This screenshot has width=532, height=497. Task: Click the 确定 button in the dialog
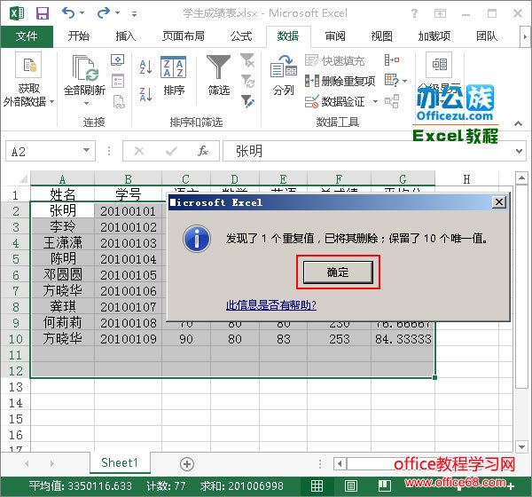338,272
